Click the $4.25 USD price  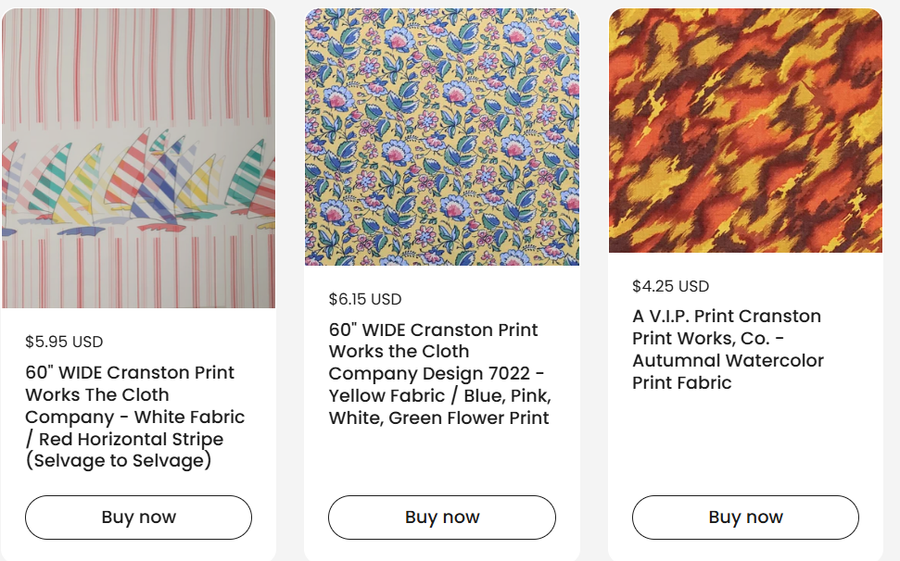(x=670, y=286)
